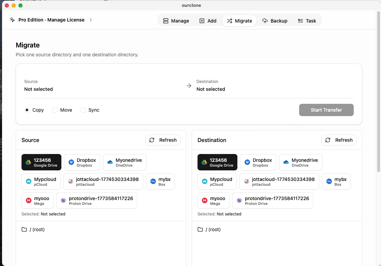Click the Mega icon in Source panel
The height and width of the screenshot is (266, 381).
point(29,200)
